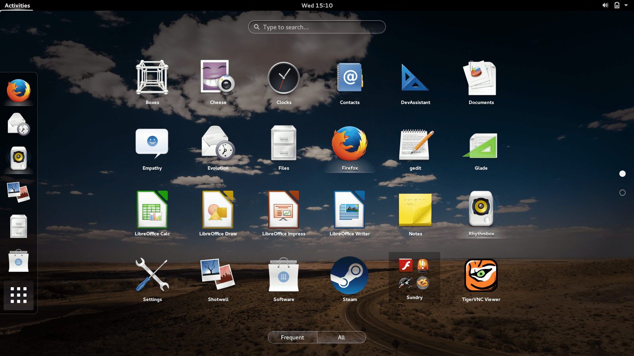The width and height of the screenshot is (634, 356).
Task: Switch to the All tab
Action: (x=341, y=337)
